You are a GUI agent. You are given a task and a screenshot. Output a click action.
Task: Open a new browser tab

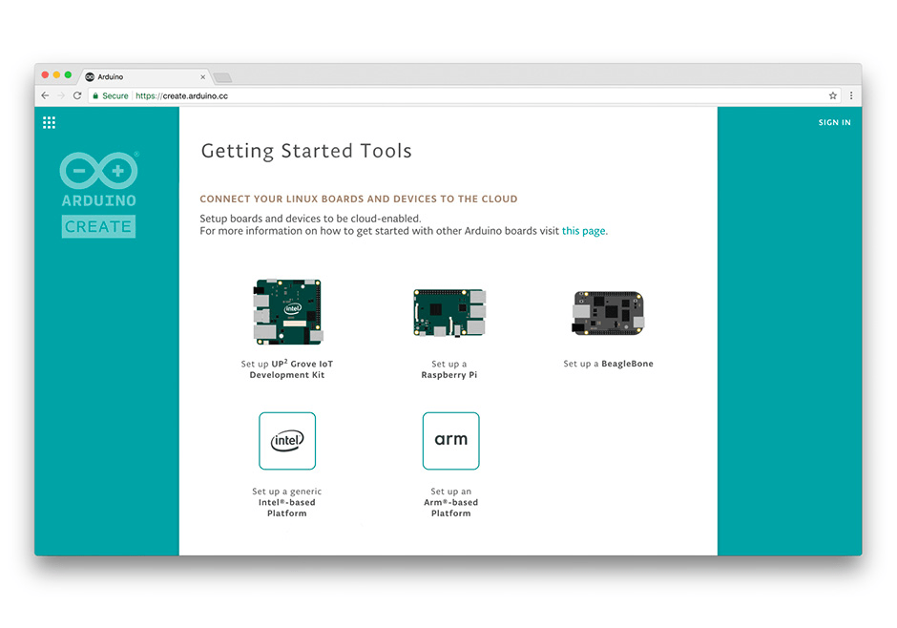pyautogui.click(x=221, y=76)
